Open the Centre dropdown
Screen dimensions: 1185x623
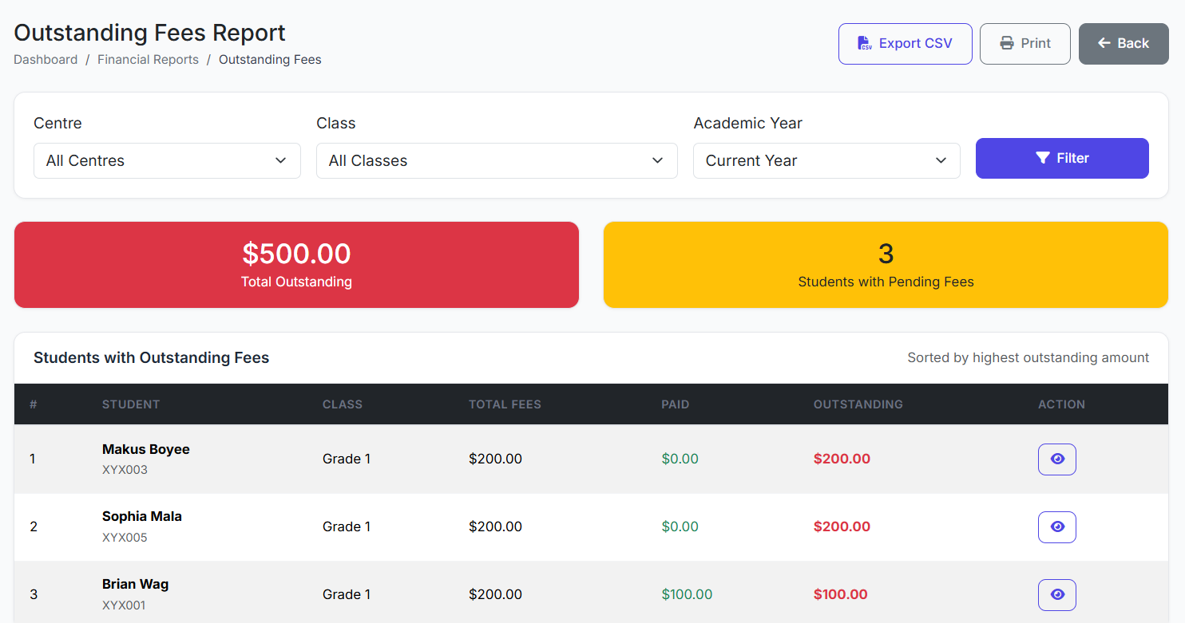[x=167, y=160]
